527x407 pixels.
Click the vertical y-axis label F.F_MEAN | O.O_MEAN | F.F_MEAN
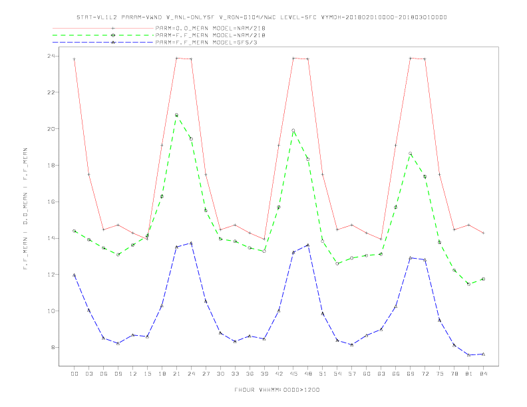(x=25, y=209)
